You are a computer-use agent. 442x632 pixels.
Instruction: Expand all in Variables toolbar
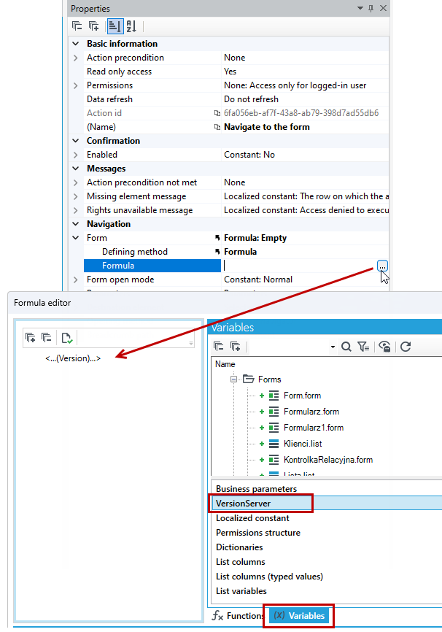coord(236,346)
